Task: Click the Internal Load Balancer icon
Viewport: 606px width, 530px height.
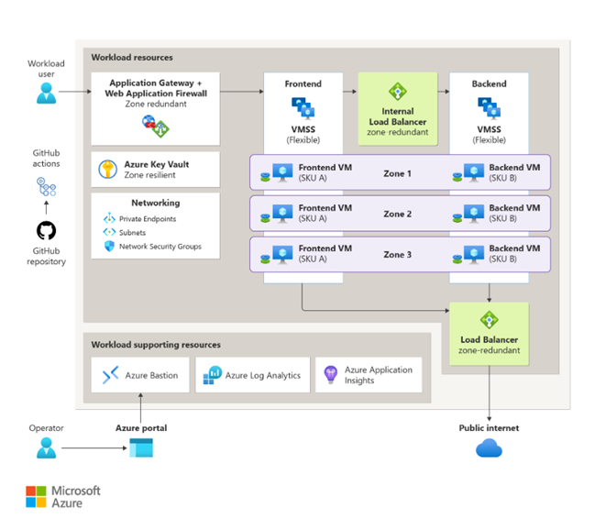Action: click(x=398, y=92)
